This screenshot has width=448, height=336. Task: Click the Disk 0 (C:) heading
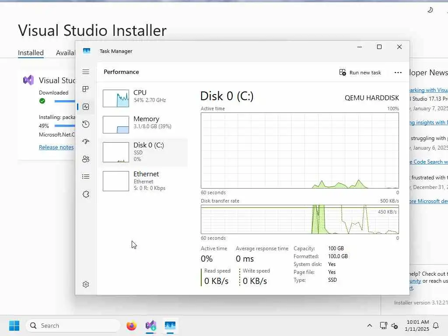pyautogui.click(x=227, y=96)
